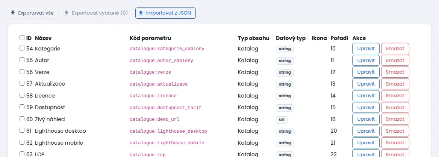The image size is (439, 157).
Task: Open Importovat z JSON
Action: coord(165,13)
